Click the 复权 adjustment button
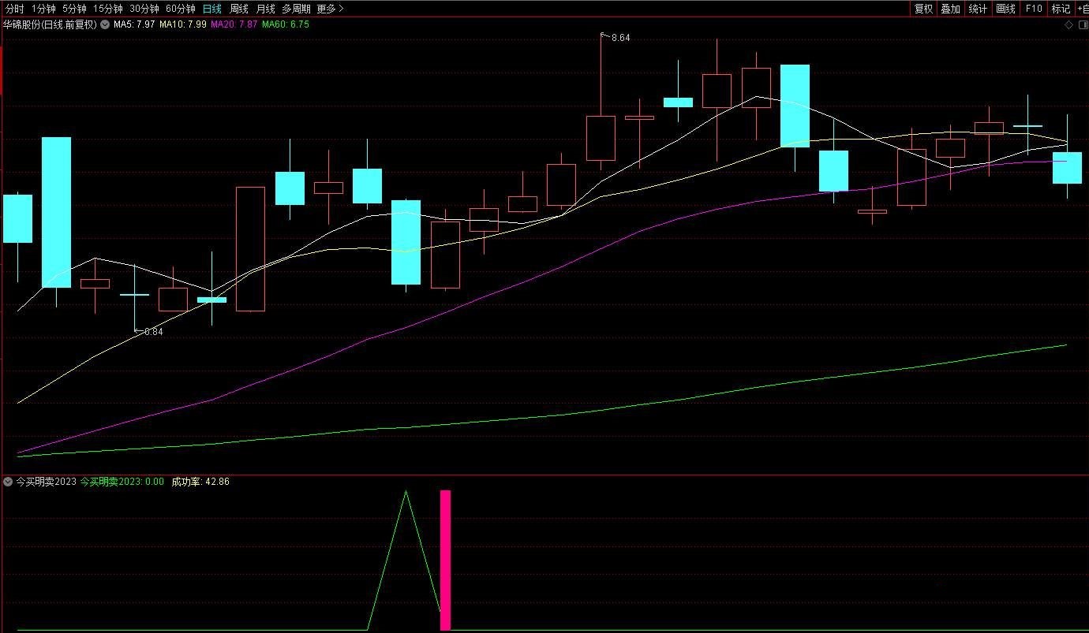The width and height of the screenshot is (1089, 633). [923, 9]
